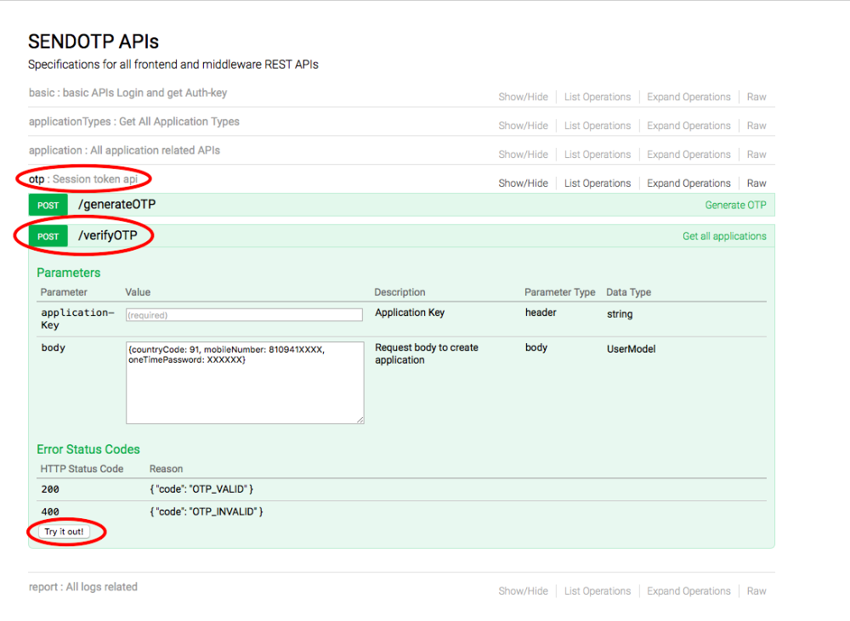Image resolution: width=850 pixels, height=621 pixels.
Task: Click Raw link for basic section
Action: click(x=756, y=97)
